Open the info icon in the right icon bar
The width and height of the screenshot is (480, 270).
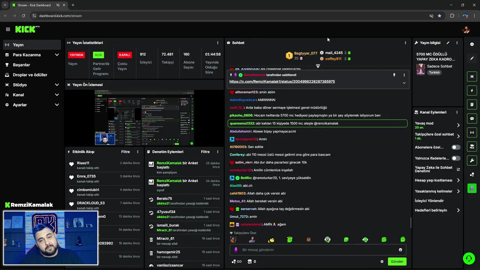click(472, 44)
